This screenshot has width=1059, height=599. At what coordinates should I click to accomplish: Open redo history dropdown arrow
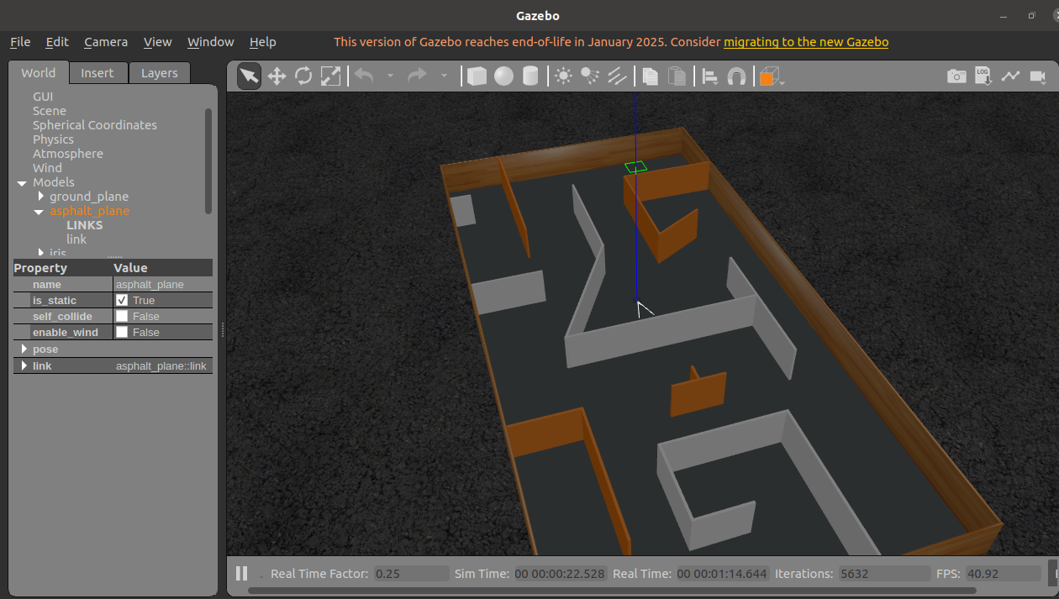click(x=444, y=76)
